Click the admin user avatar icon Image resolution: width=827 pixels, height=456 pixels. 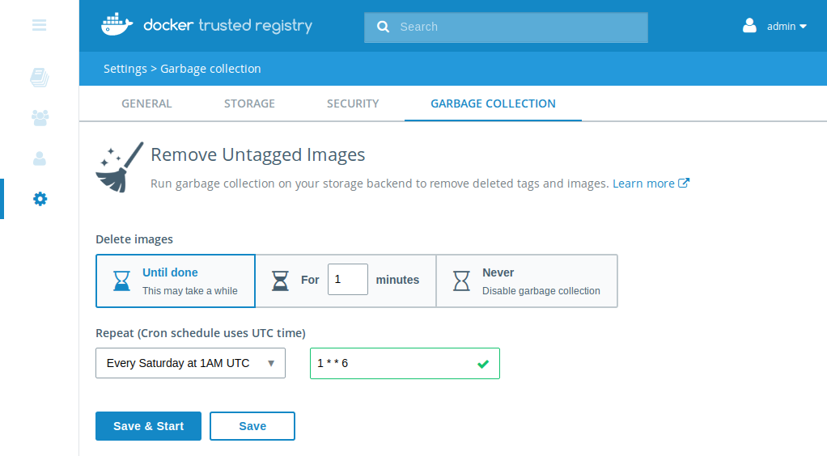[749, 26]
